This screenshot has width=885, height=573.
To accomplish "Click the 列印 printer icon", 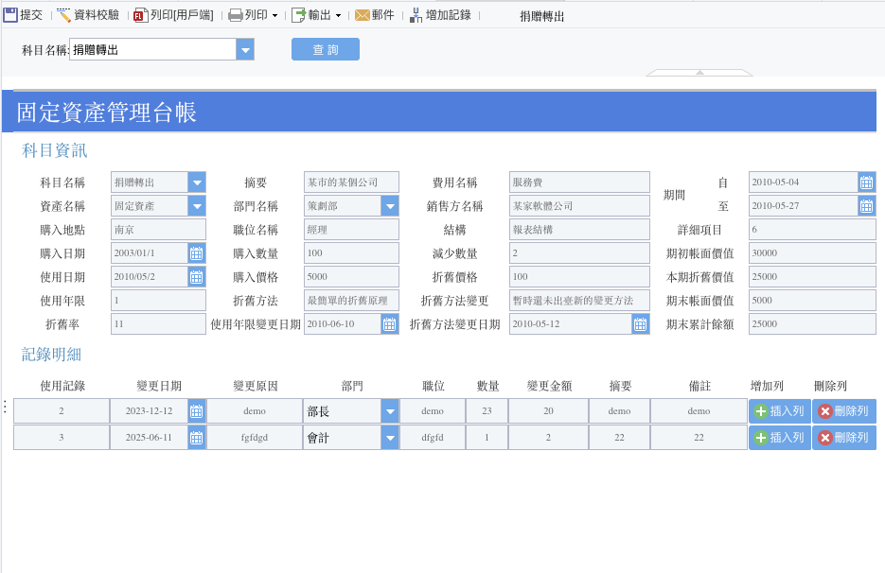I will 236,15.
